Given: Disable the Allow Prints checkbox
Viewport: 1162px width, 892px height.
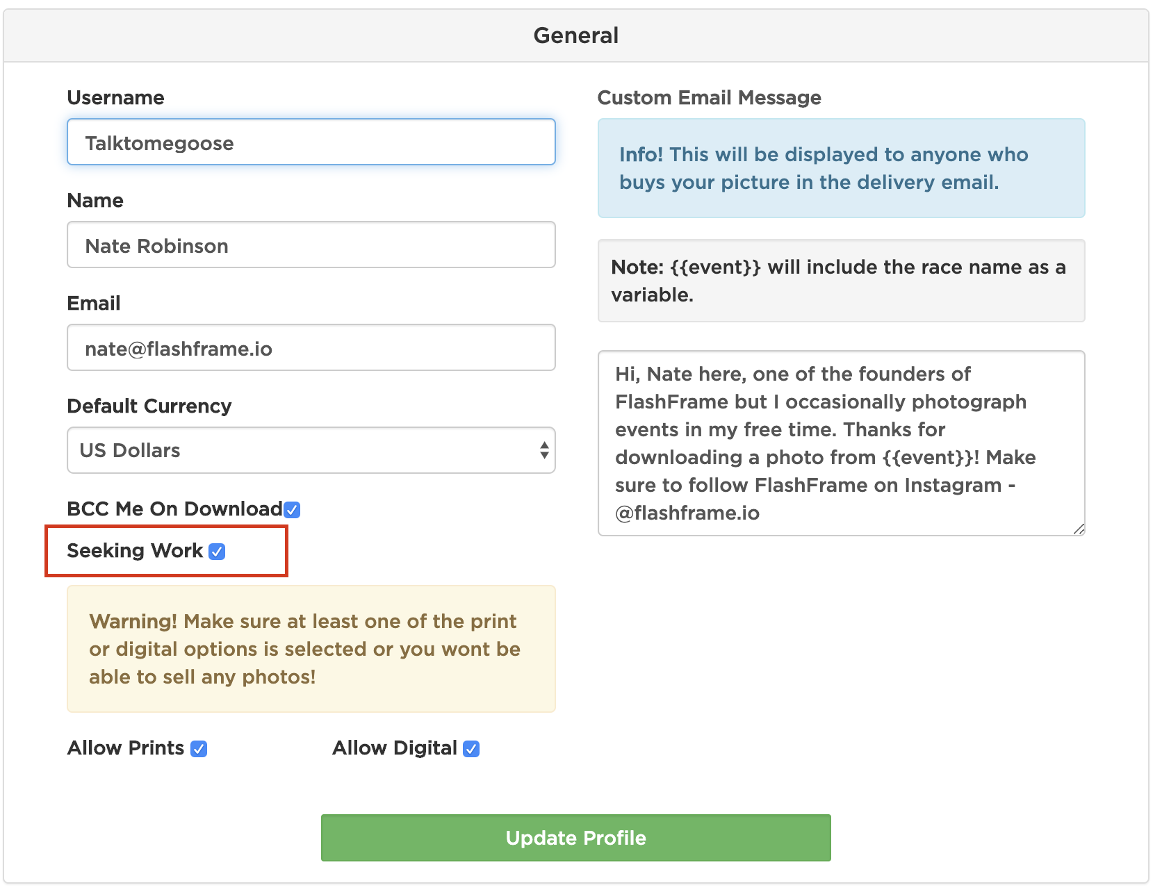Looking at the screenshot, I should (x=199, y=749).
